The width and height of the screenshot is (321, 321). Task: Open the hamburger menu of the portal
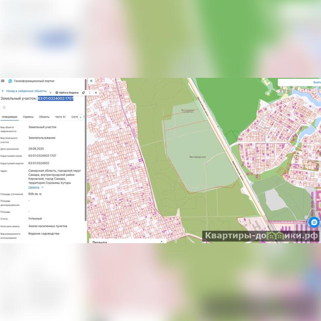pos(3,81)
